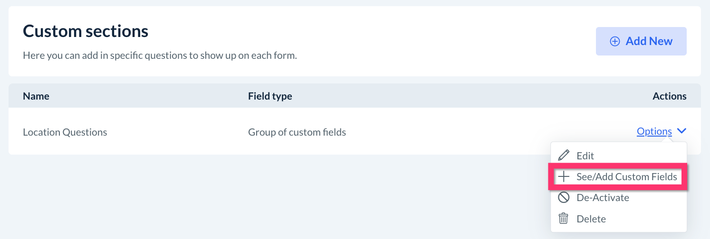
Task: Click the De-Activate prohibition circle icon
Action: (x=564, y=198)
